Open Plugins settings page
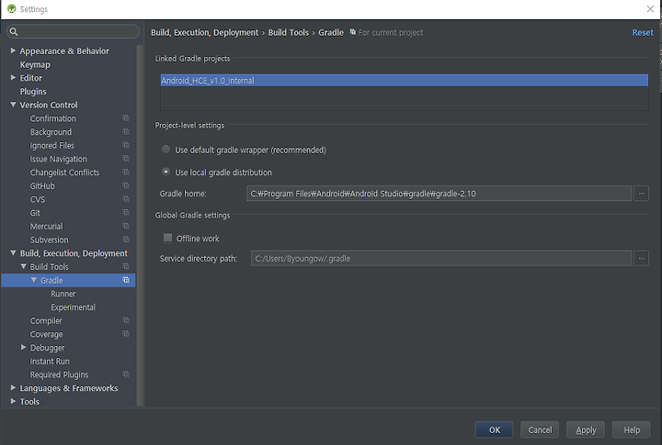Image resolution: width=662 pixels, height=445 pixels. (x=33, y=92)
